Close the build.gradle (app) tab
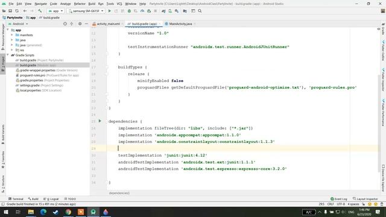 click(160, 24)
